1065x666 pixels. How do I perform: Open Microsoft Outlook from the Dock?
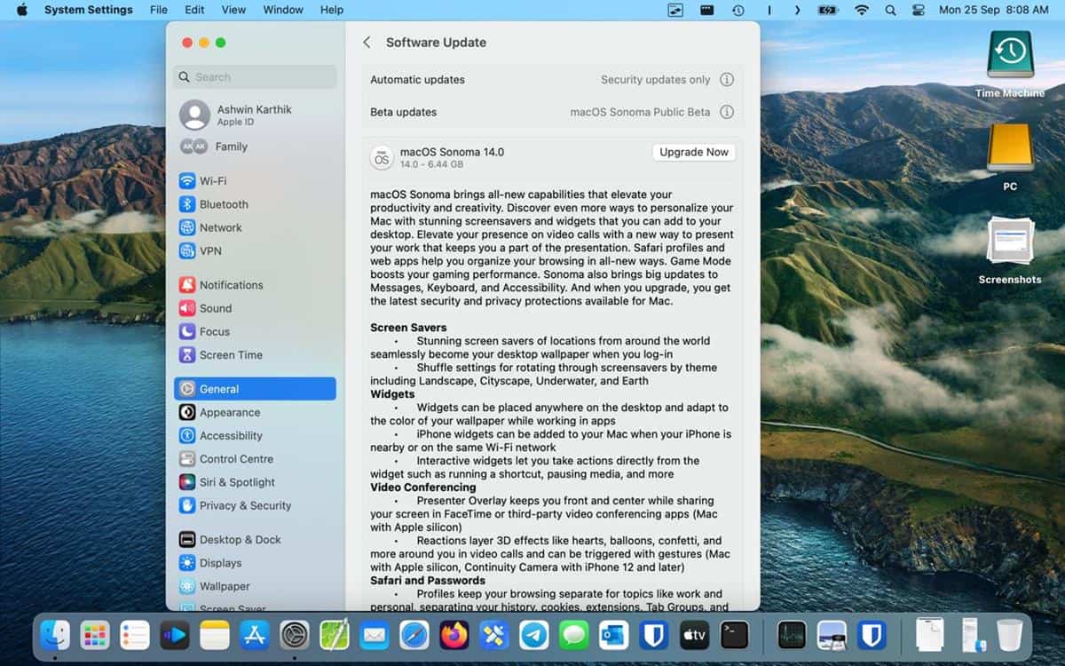click(613, 636)
